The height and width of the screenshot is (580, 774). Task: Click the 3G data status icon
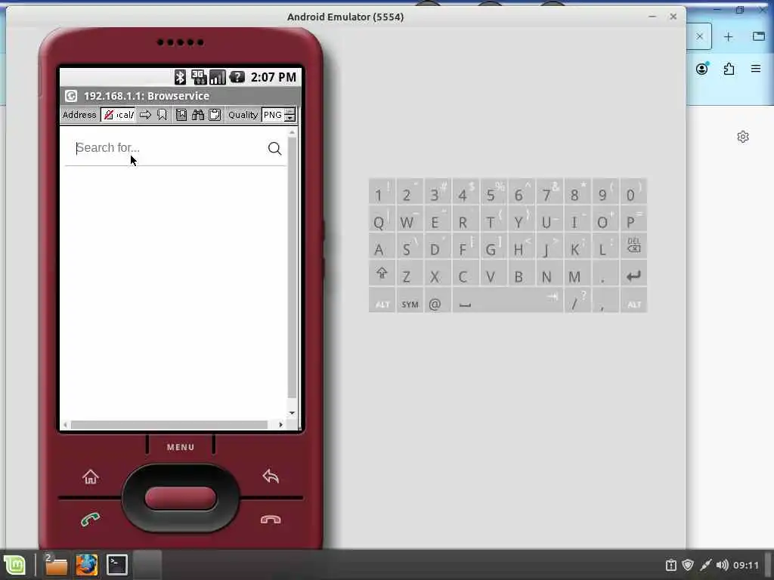coord(199,77)
